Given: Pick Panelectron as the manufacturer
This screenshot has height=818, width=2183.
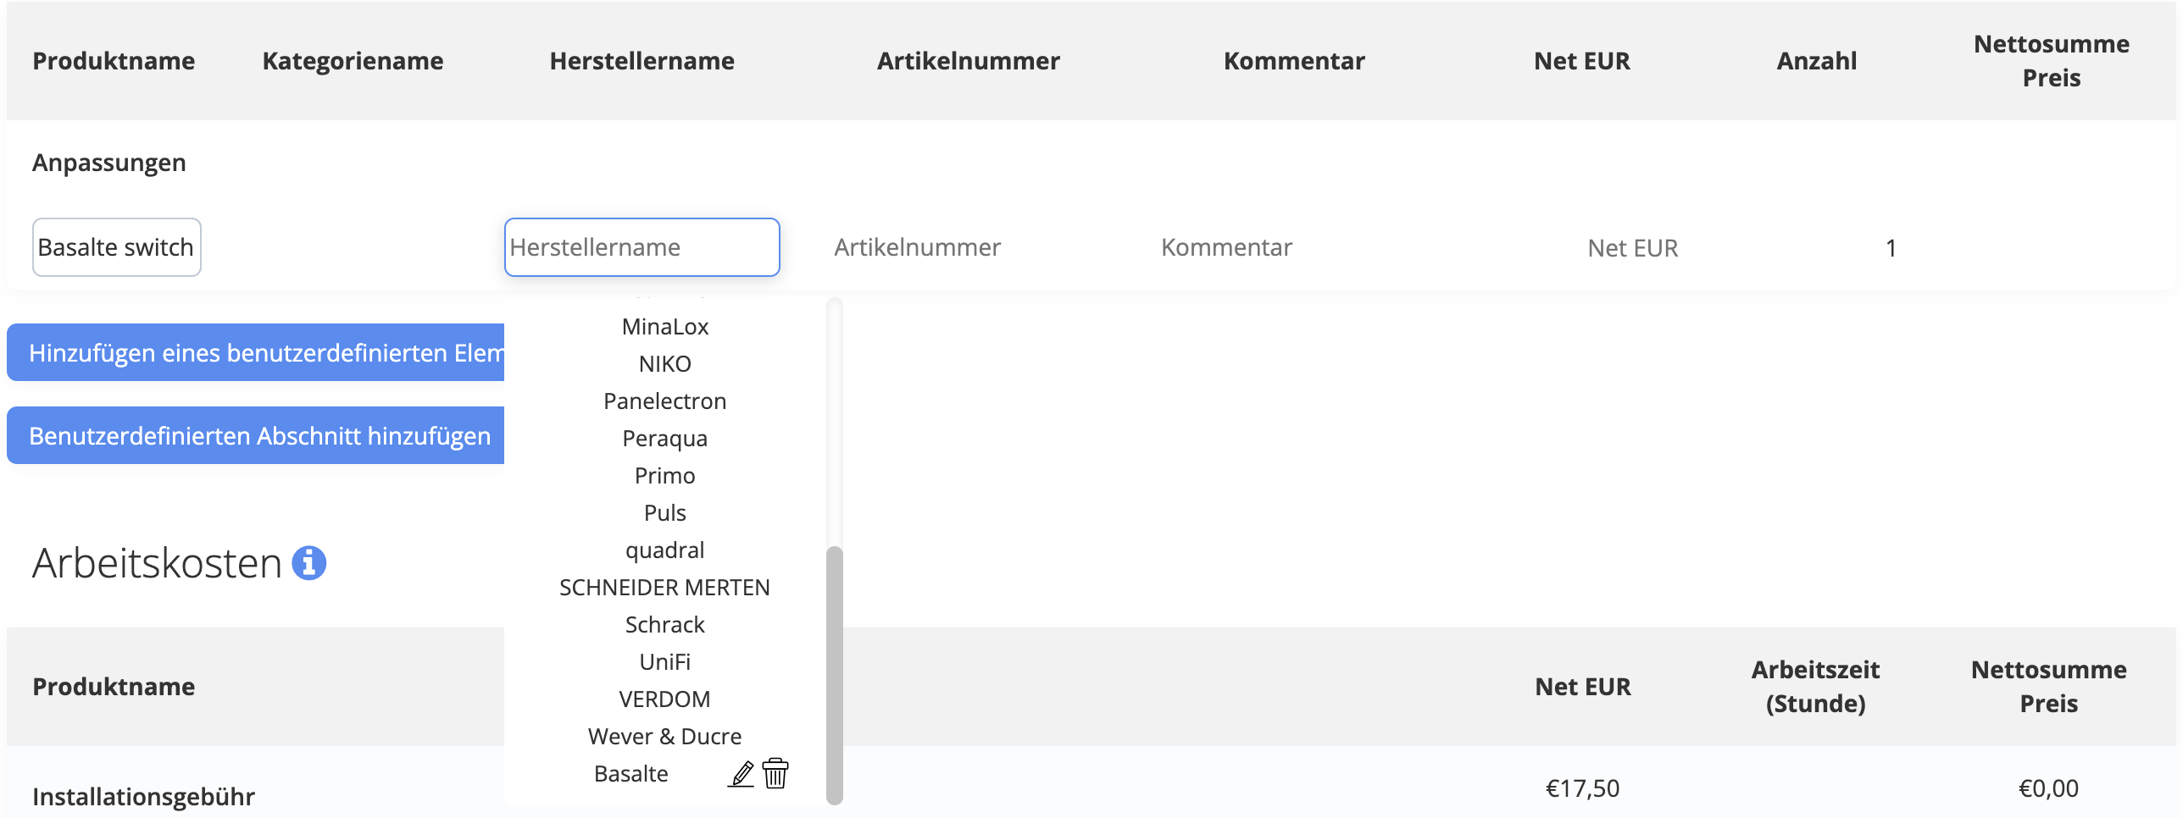Looking at the screenshot, I should point(664,401).
